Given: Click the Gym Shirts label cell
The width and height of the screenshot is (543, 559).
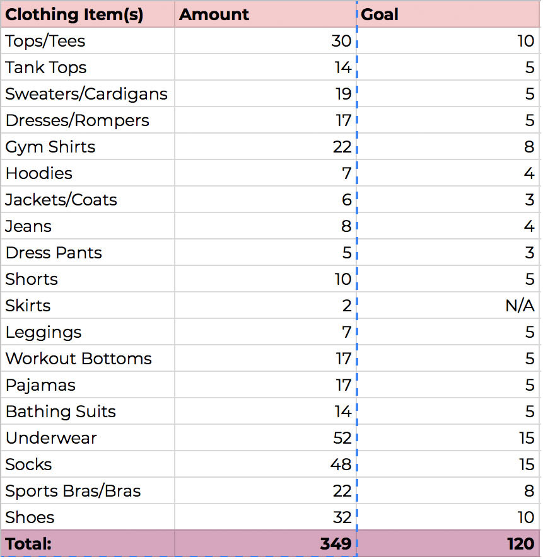Looking at the screenshot, I should [87, 147].
